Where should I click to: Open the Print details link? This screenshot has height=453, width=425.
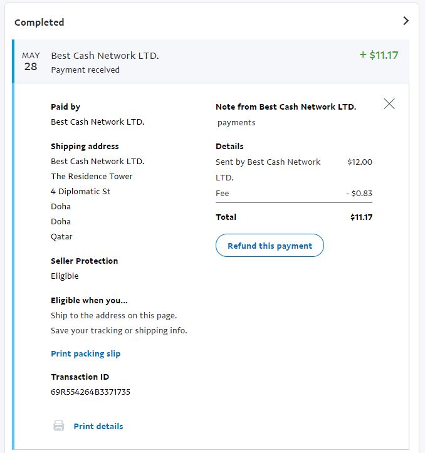(x=98, y=426)
